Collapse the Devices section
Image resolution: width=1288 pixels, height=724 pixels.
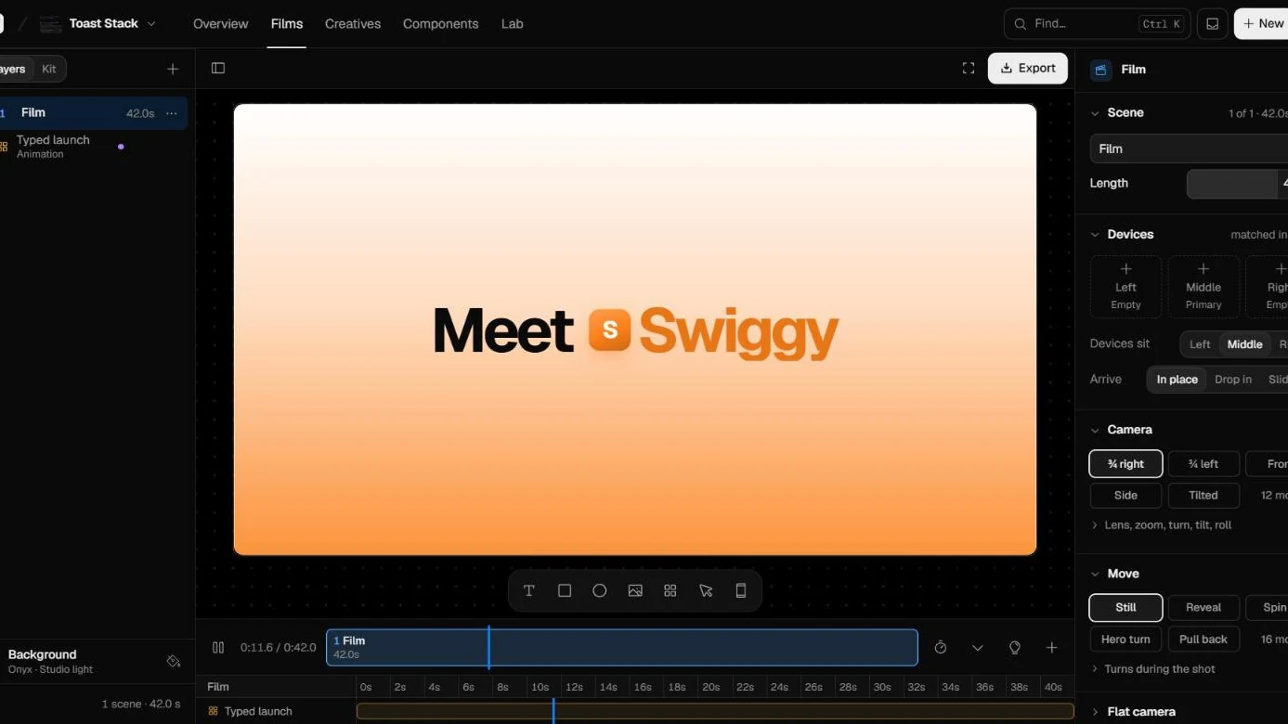coord(1095,235)
